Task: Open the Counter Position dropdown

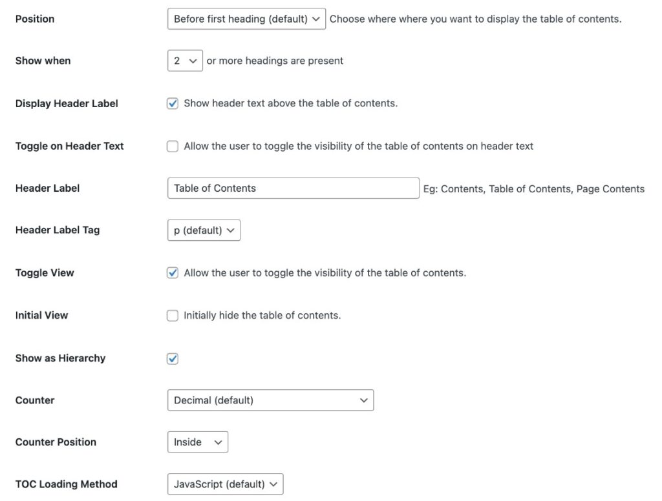Action: [197, 442]
